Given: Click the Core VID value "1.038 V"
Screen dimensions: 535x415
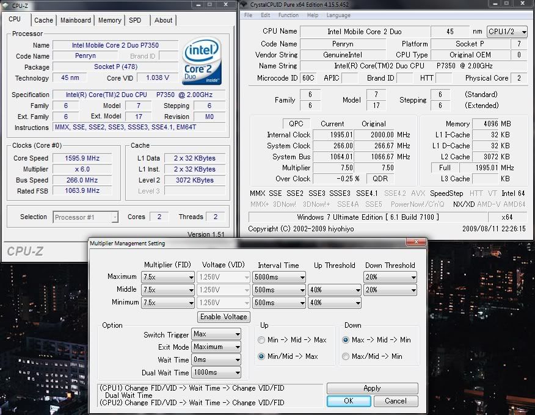Looking at the screenshot, I should (x=158, y=78).
